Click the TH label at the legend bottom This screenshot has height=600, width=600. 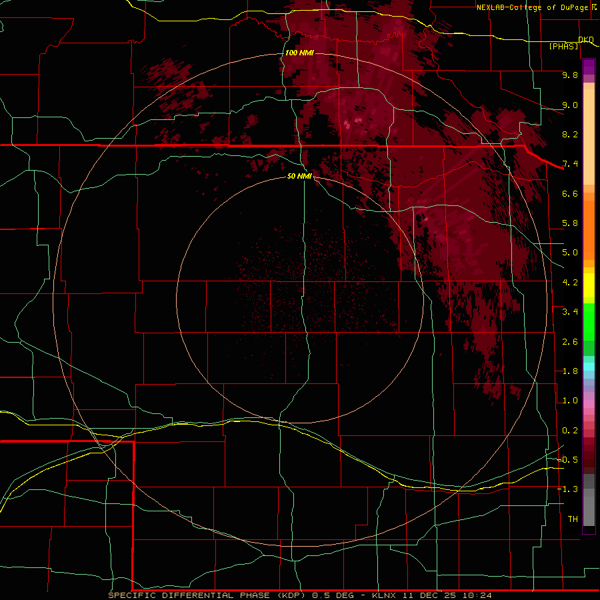[x=573, y=519]
